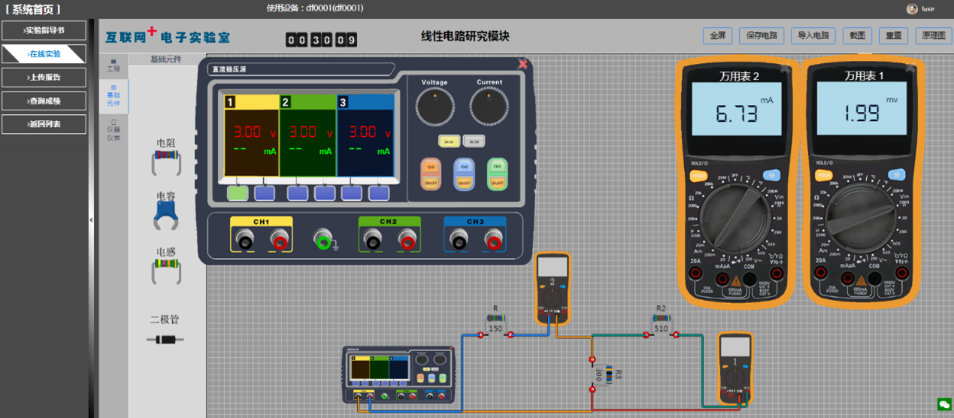Open the 工程 tab
This screenshot has width=954, height=418.
click(114, 65)
